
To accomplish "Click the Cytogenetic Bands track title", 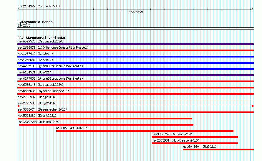I will [x=35, y=22].
